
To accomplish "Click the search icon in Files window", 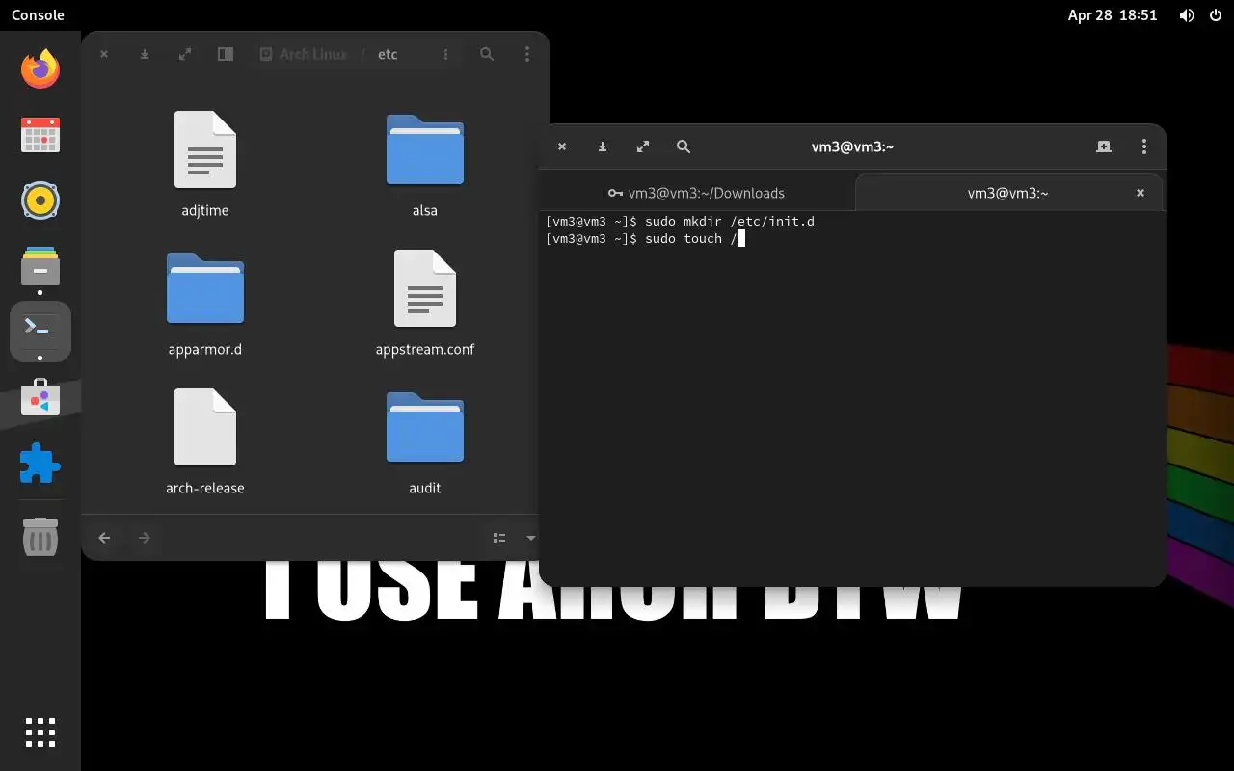I will (x=487, y=54).
